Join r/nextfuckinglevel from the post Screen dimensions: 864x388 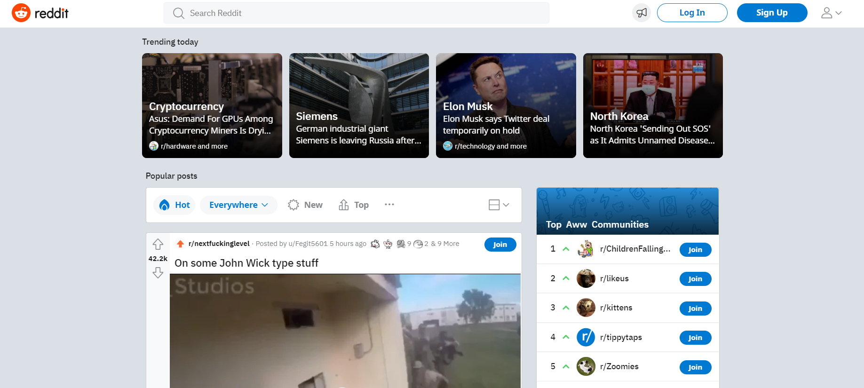[500, 245]
